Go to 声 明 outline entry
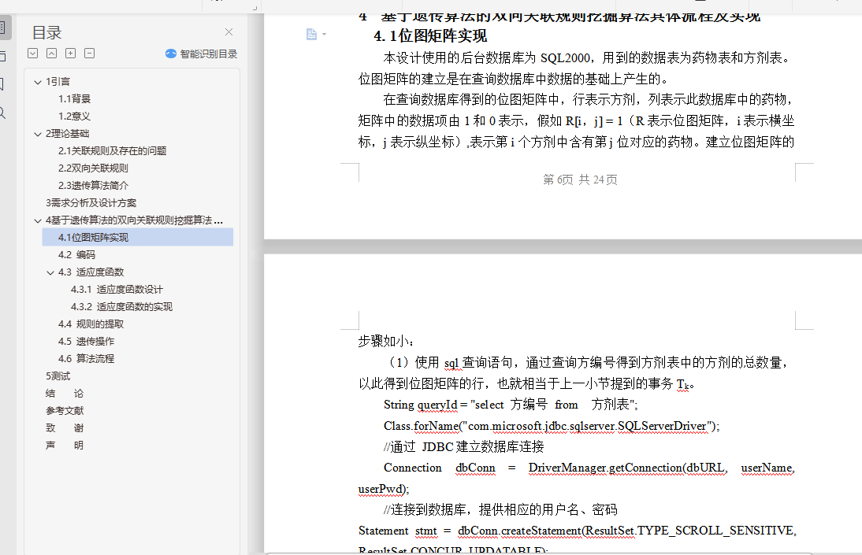The image size is (862, 555). click(x=65, y=445)
